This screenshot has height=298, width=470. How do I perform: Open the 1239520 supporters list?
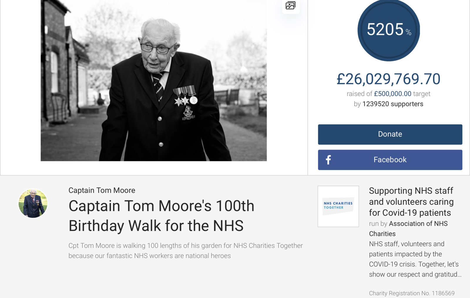[x=392, y=104]
